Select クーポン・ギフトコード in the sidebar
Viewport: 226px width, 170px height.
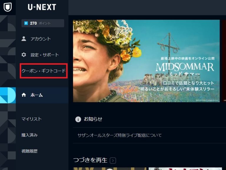tap(44, 71)
